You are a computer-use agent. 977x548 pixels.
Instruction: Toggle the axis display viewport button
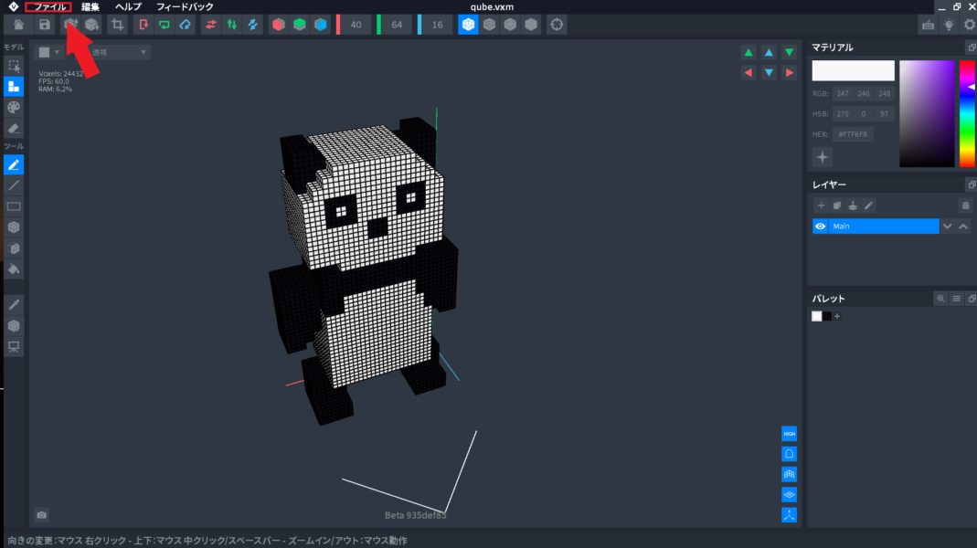click(789, 515)
